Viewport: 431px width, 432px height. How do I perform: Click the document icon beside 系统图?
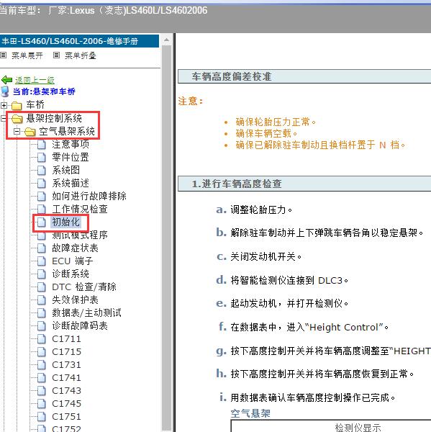pyautogui.click(x=42, y=170)
